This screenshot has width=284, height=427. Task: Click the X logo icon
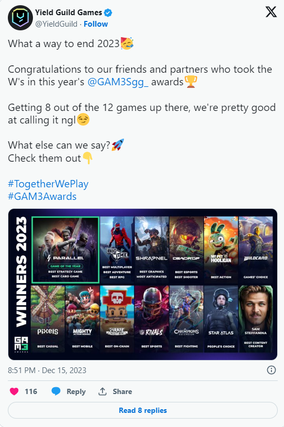tap(271, 12)
